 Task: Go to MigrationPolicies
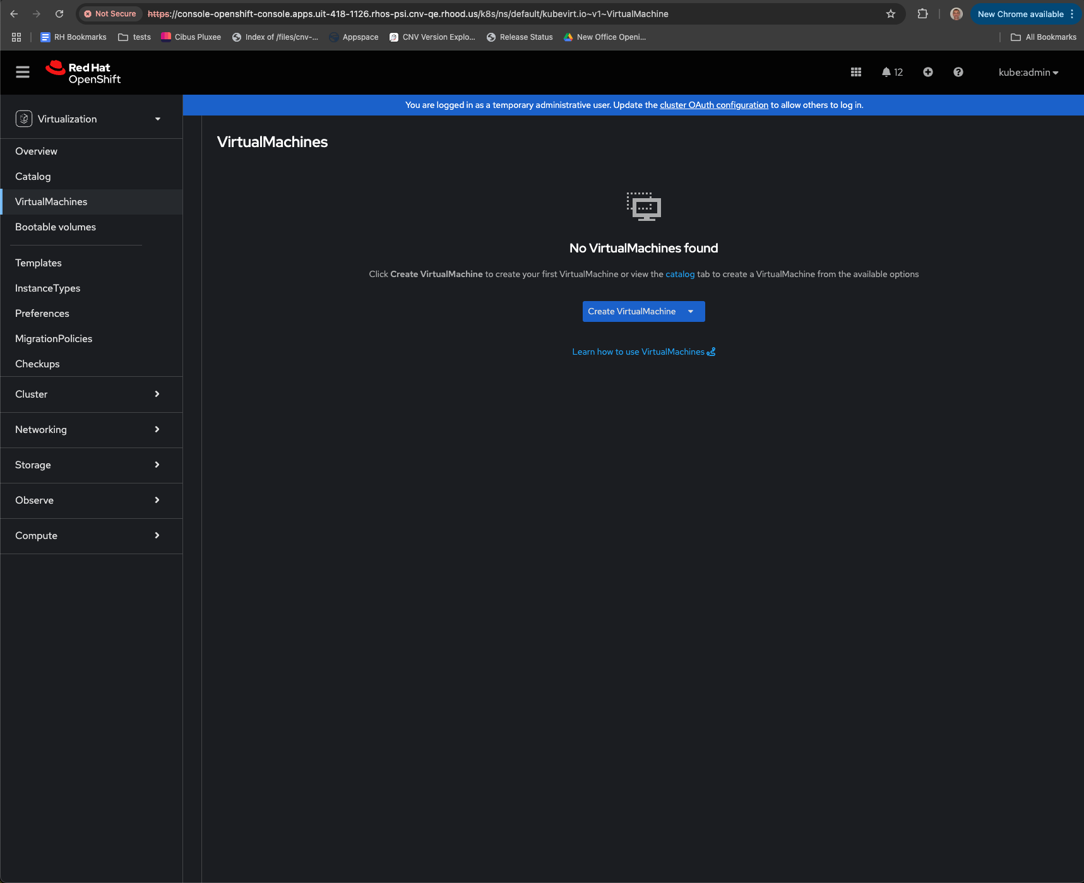[92, 339]
